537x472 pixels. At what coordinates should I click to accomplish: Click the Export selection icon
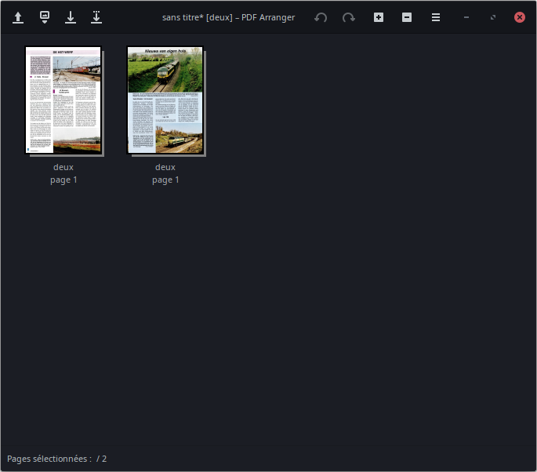[x=45, y=17]
